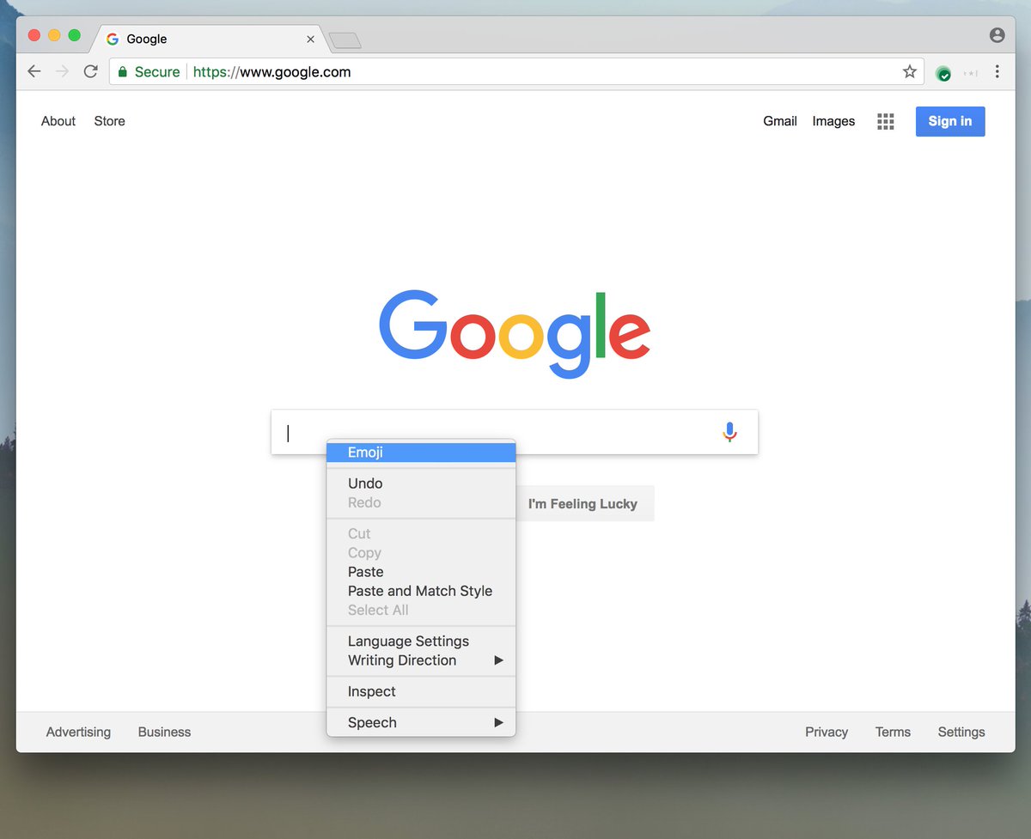This screenshot has height=839, width=1031.
Task: Select Undo in the context menu
Action: (421, 483)
